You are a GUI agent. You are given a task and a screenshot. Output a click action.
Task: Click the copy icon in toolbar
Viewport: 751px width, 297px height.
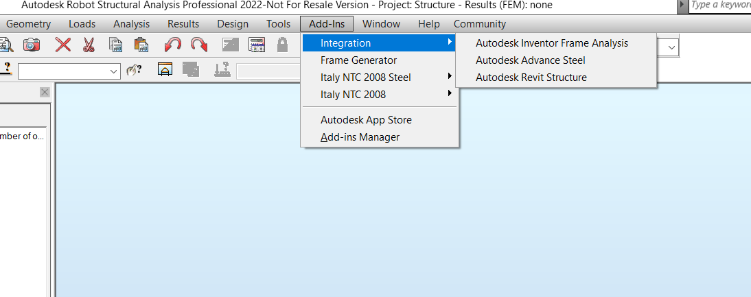point(117,45)
